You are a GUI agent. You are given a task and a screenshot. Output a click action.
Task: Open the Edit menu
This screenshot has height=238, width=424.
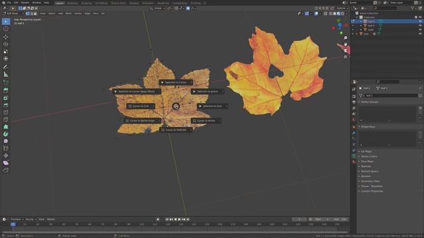coord(16,3)
